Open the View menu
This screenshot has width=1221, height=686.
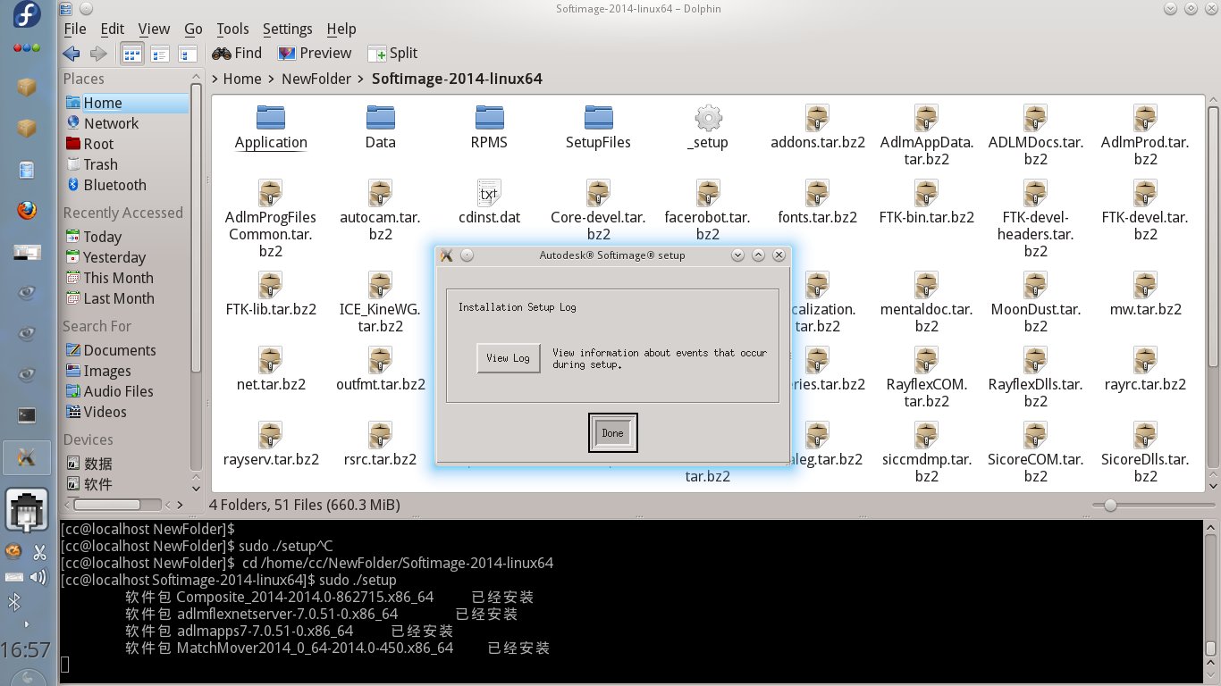tap(154, 29)
